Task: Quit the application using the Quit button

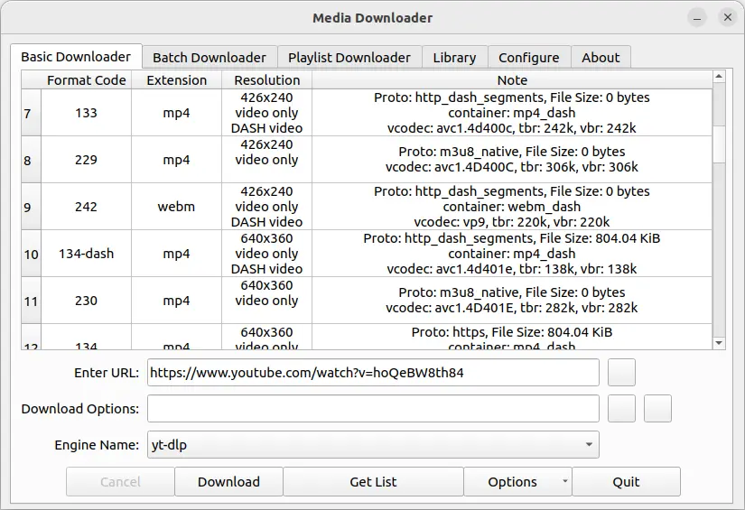Action: click(x=626, y=482)
